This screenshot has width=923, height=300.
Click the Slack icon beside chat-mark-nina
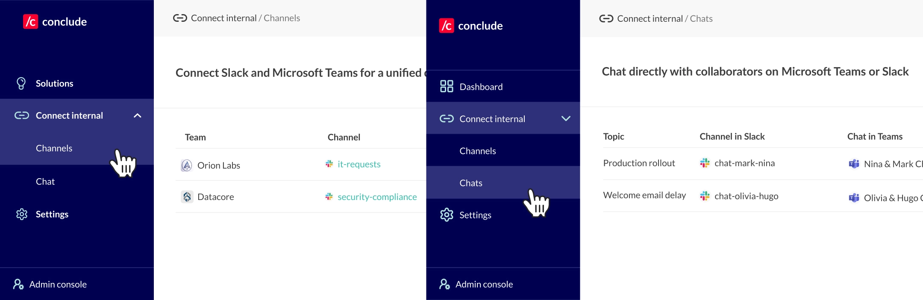coord(705,163)
